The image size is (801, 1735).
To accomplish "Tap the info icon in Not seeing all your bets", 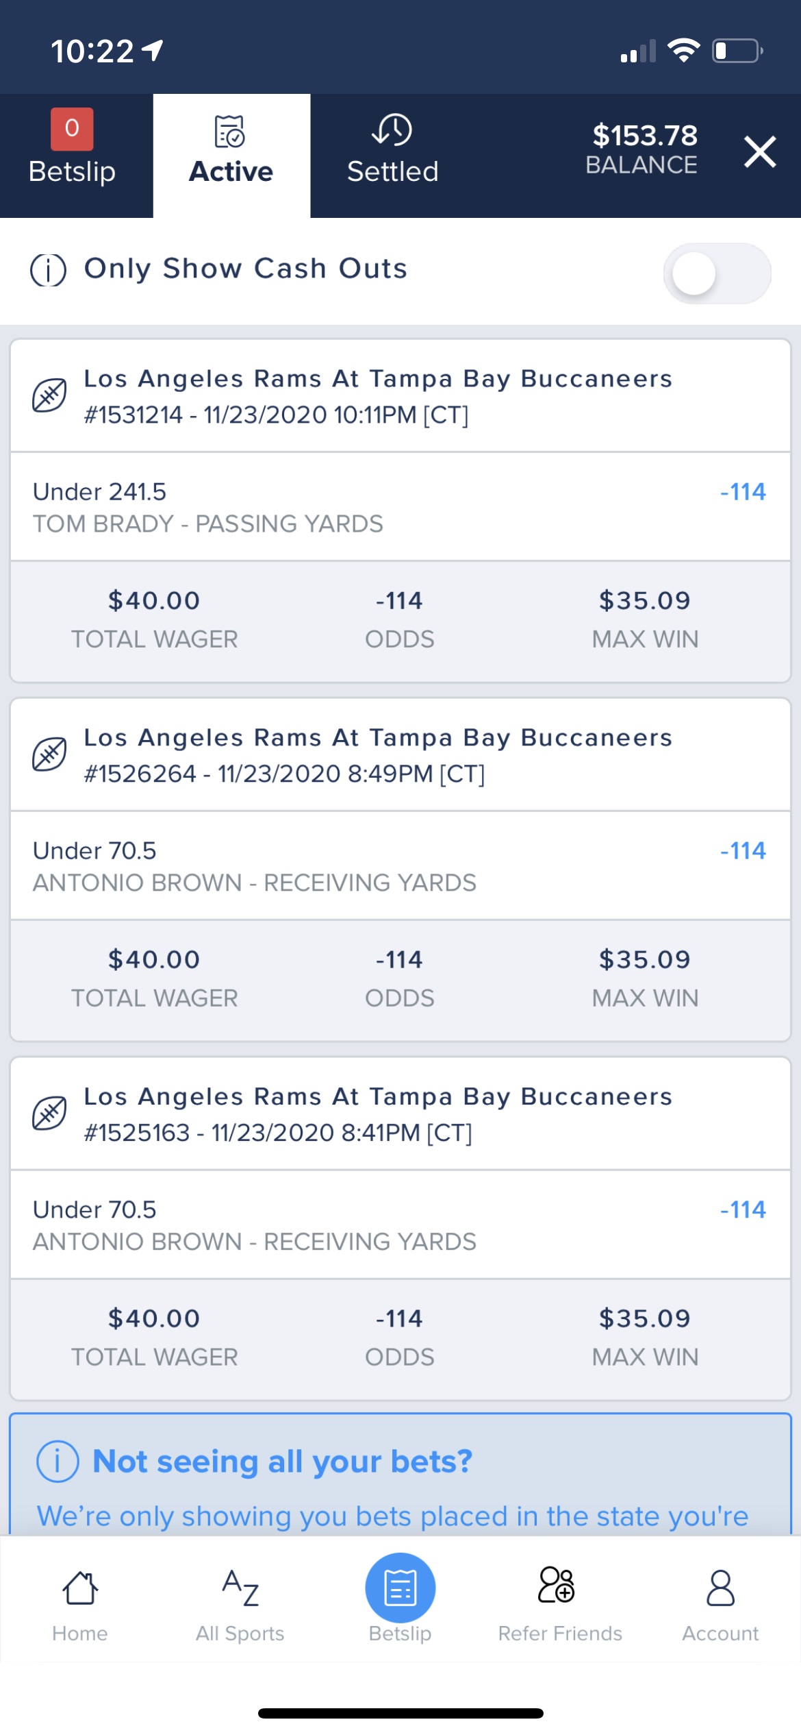I will (x=58, y=1462).
